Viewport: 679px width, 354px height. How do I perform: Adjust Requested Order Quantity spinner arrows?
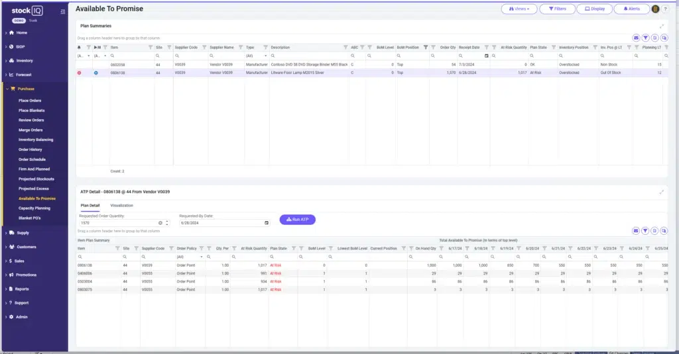pyautogui.click(x=166, y=223)
